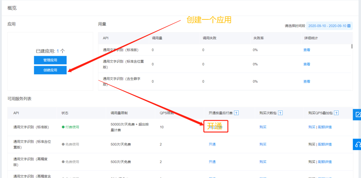Click 详细统计 column header

(311, 38)
